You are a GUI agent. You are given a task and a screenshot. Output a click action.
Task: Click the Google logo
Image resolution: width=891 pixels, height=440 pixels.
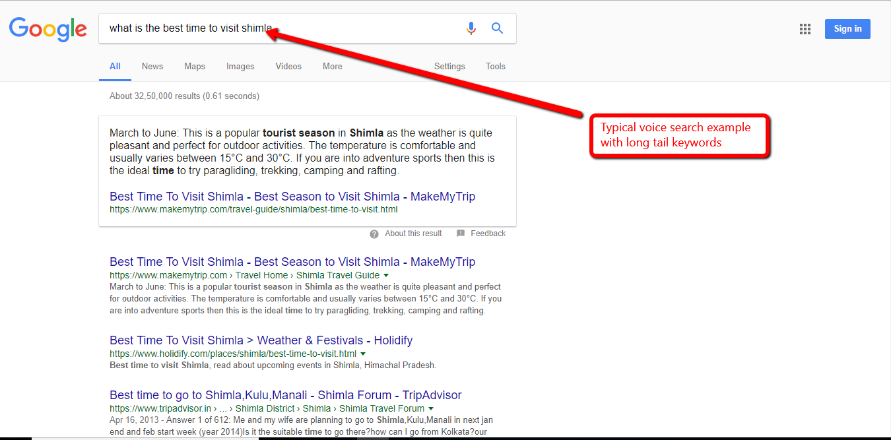48,29
